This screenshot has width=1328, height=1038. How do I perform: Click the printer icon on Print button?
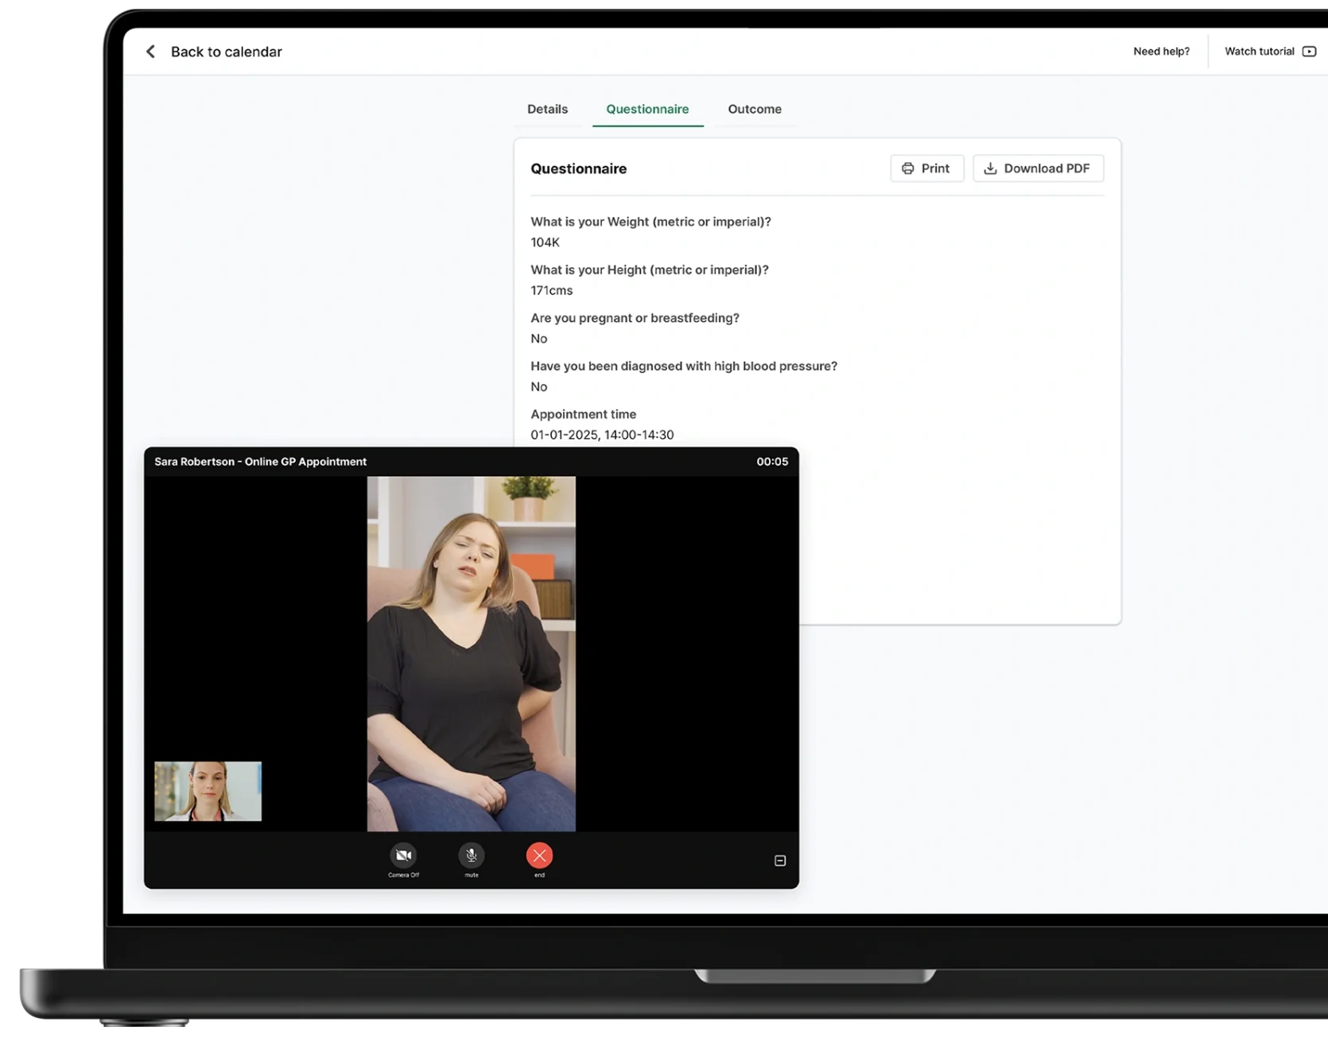click(907, 168)
